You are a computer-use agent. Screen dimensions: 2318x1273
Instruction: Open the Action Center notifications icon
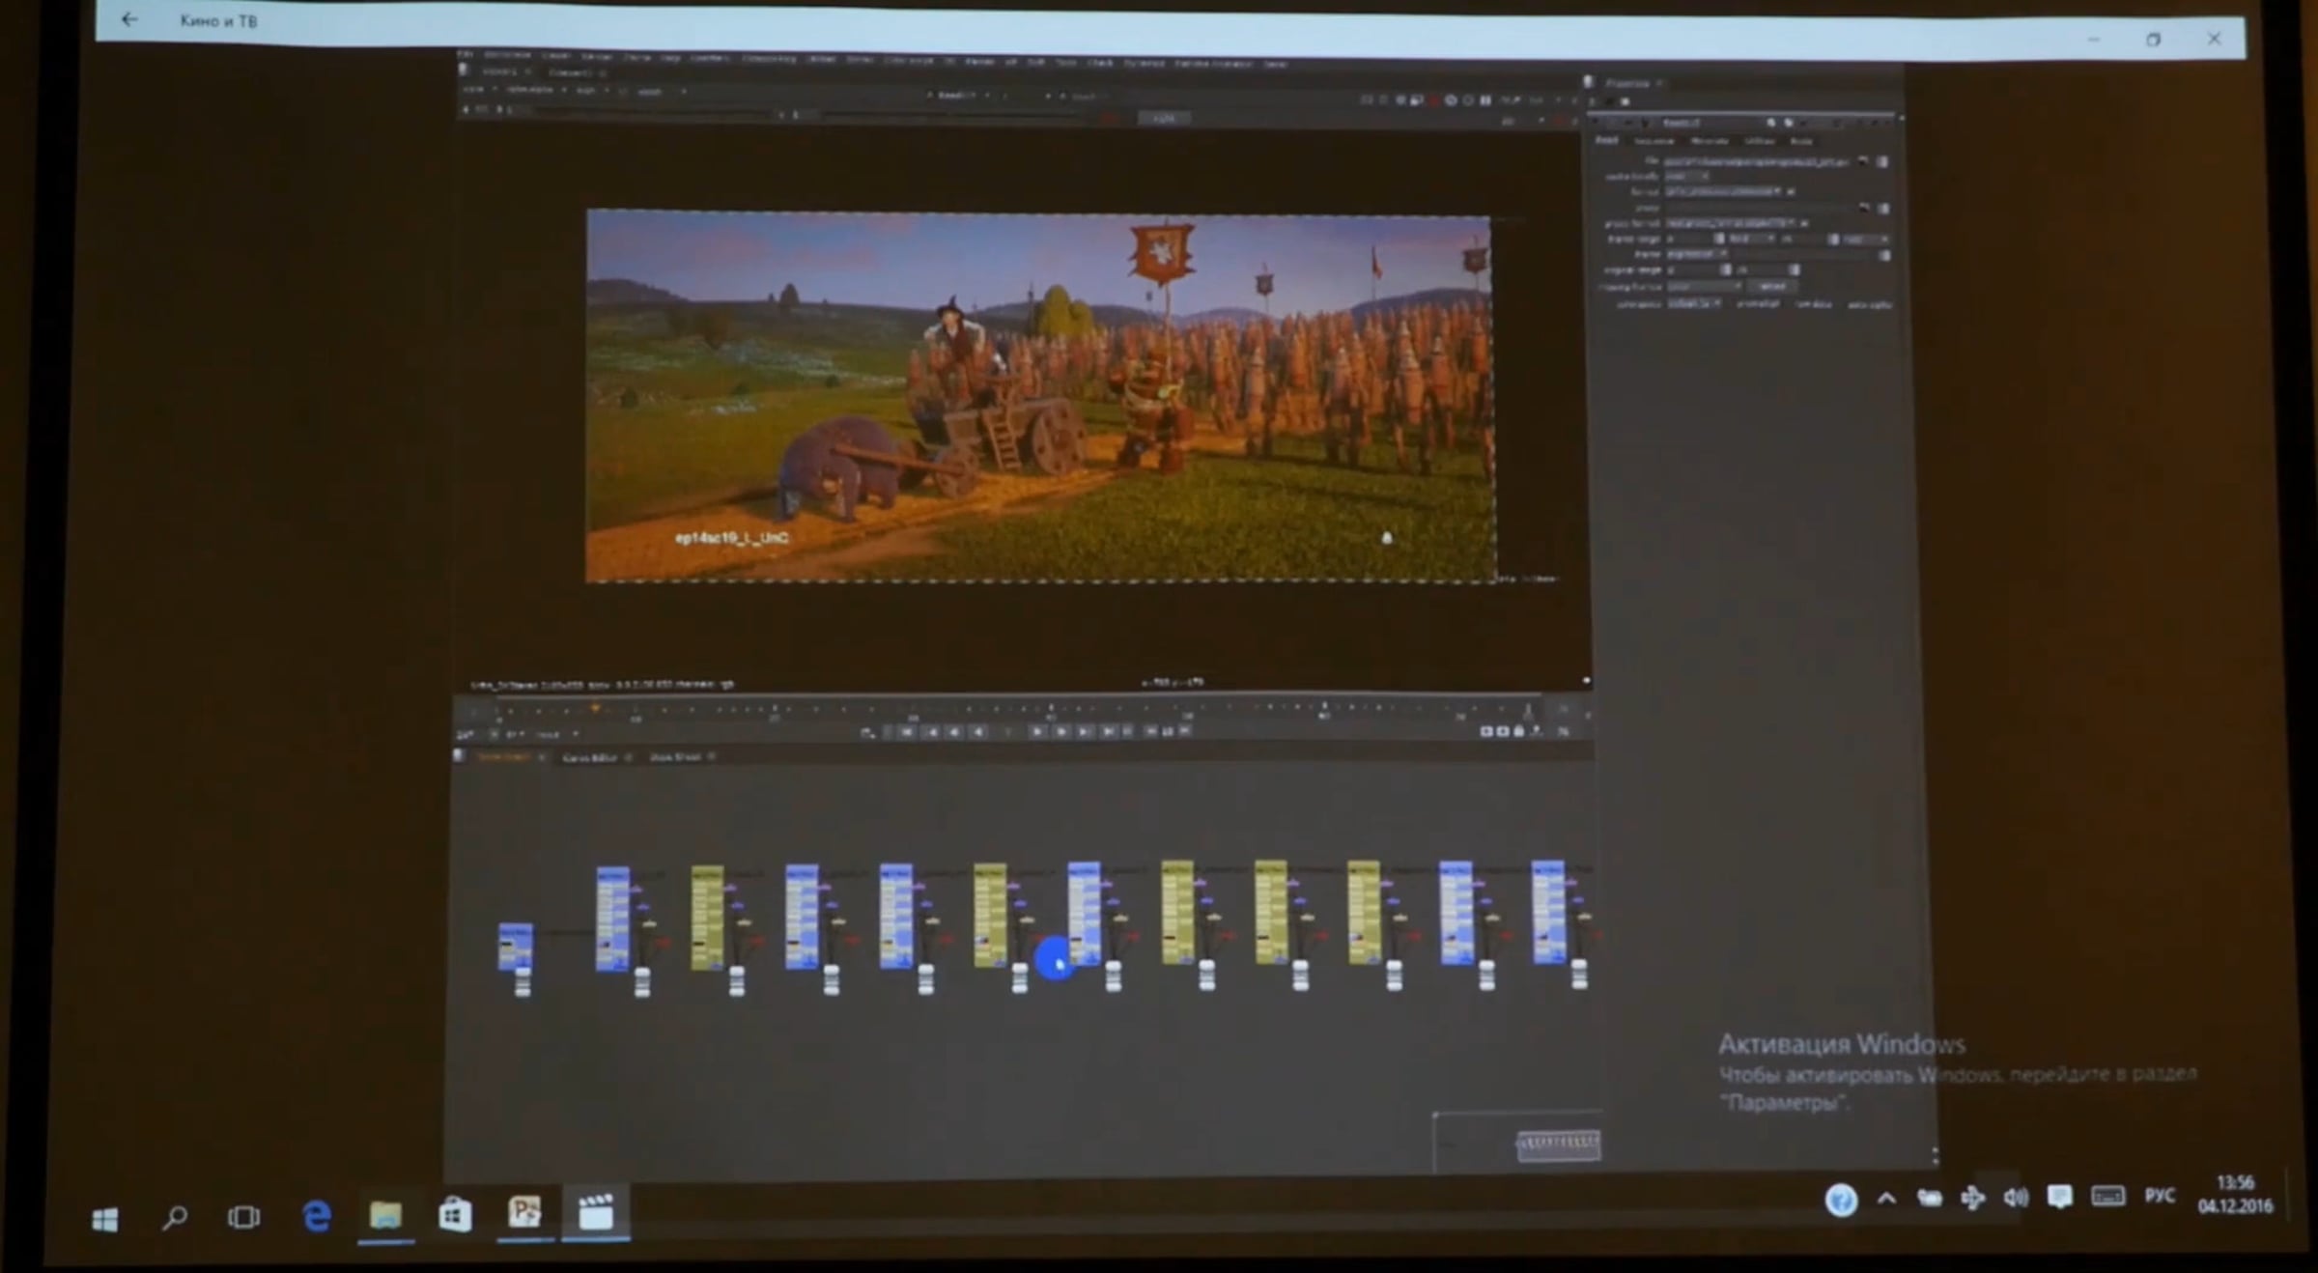(x=2059, y=1197)
